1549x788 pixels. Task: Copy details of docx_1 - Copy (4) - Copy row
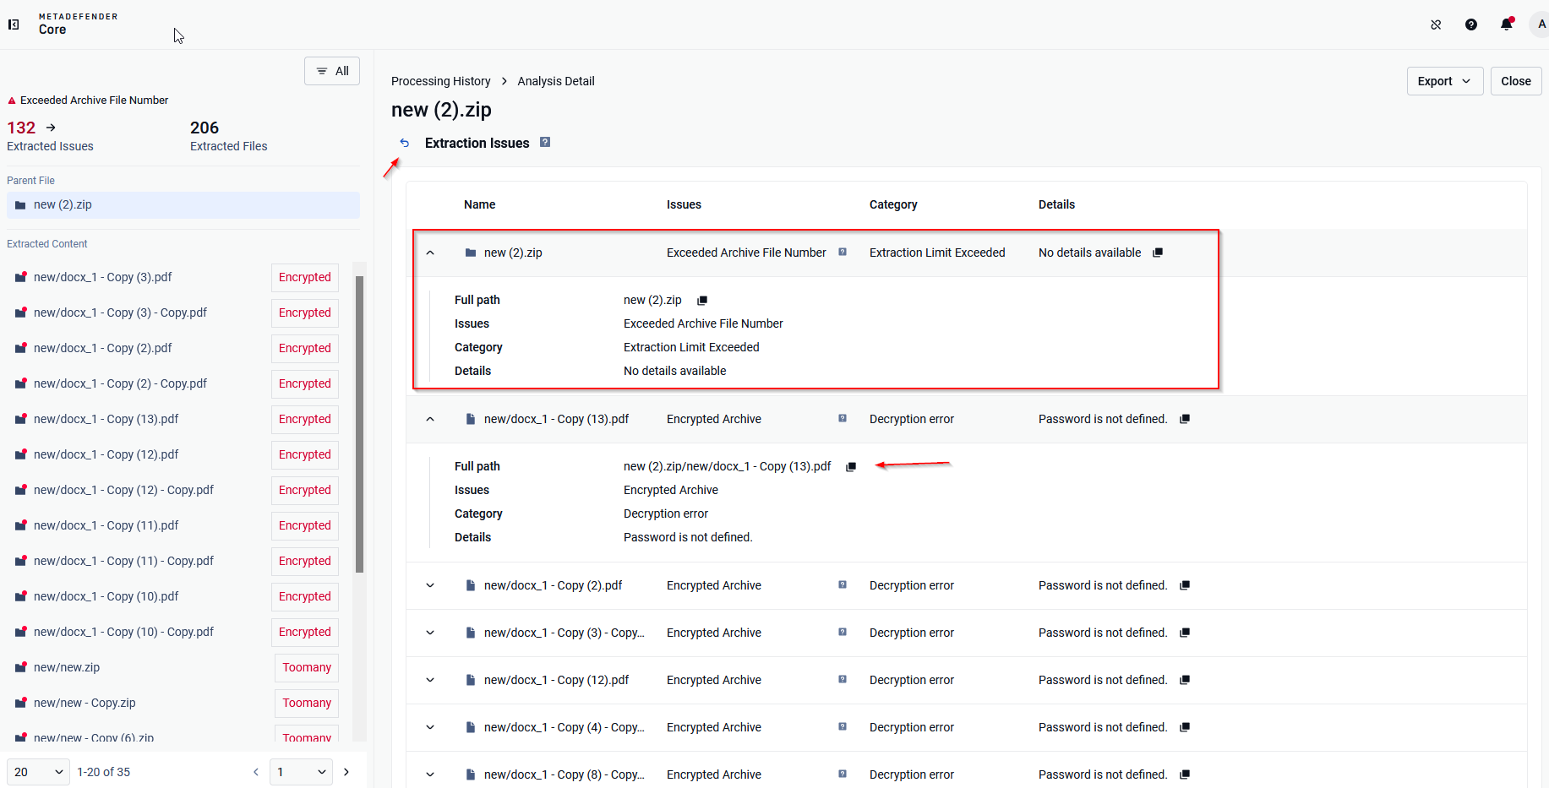tap(1185, 727)
